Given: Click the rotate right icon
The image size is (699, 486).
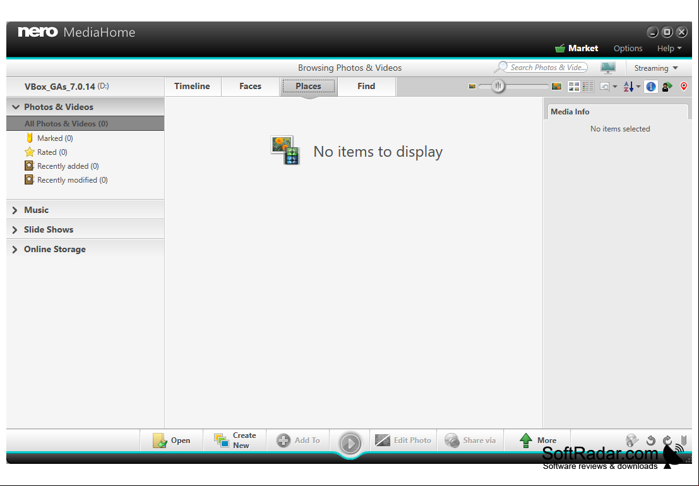Looking at the screenshot, I should 667,440.
